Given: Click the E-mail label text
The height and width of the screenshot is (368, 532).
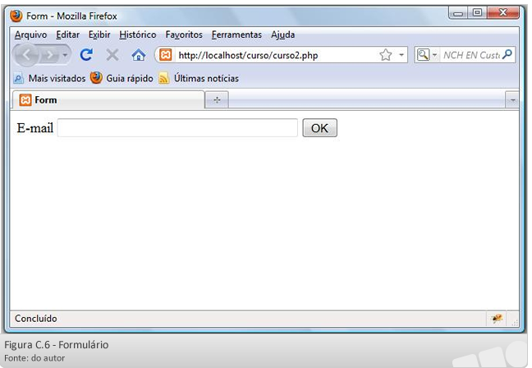Looking at the screenshot, I should [35, 128].
